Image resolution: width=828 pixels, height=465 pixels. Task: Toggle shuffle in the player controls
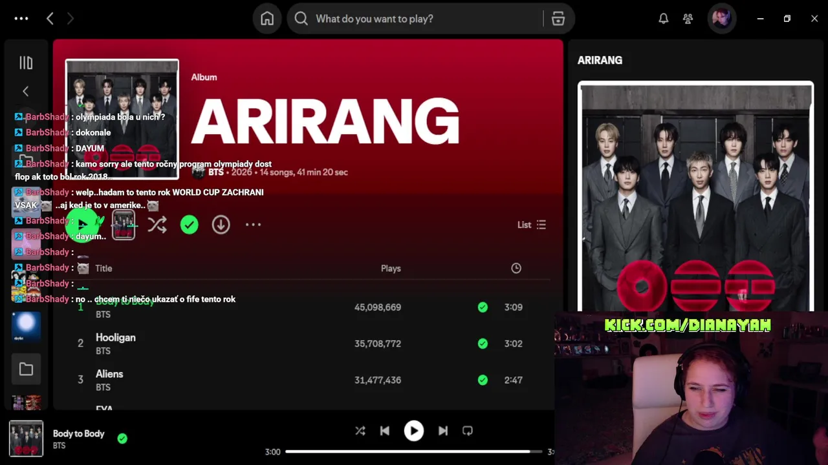tap(360, 431)
